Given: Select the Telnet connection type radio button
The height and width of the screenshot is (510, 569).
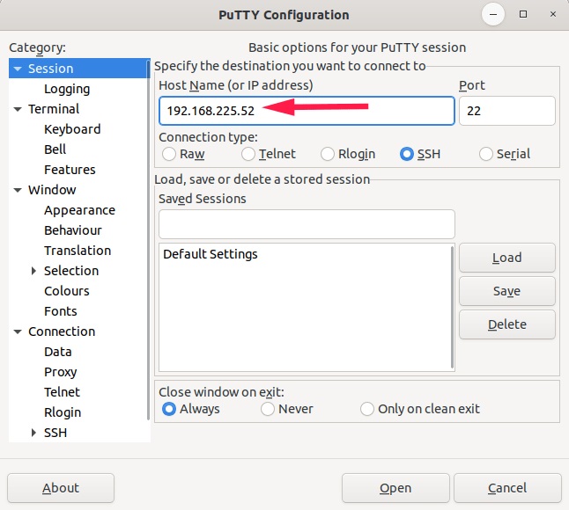Looking at the screenshot, I should point(248,154).
